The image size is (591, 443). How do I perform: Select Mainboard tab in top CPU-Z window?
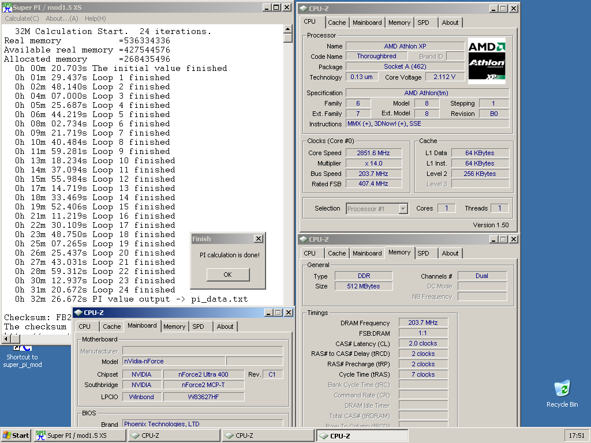(367, 22)
